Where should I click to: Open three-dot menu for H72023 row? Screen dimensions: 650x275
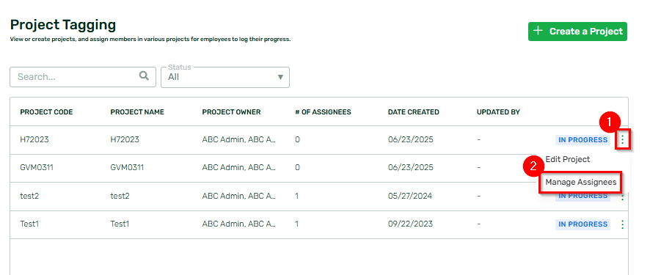coord(622,139)
